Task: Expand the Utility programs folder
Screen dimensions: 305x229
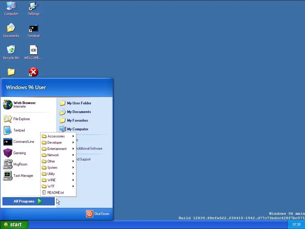Action: 58,174
